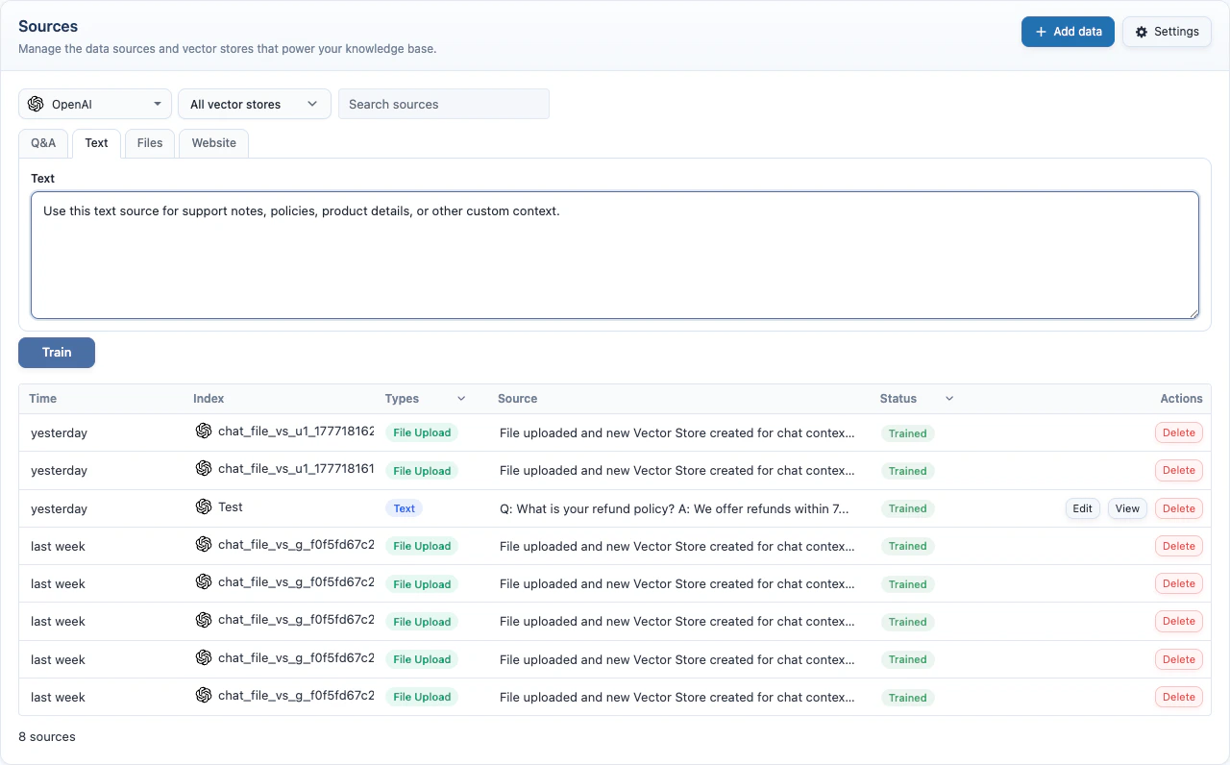Click the OpenAI icon on the chat_file_vs_u1_177718161 row
The width and height of the screenshot is (1230, 765).
click(x=204, y=469)
